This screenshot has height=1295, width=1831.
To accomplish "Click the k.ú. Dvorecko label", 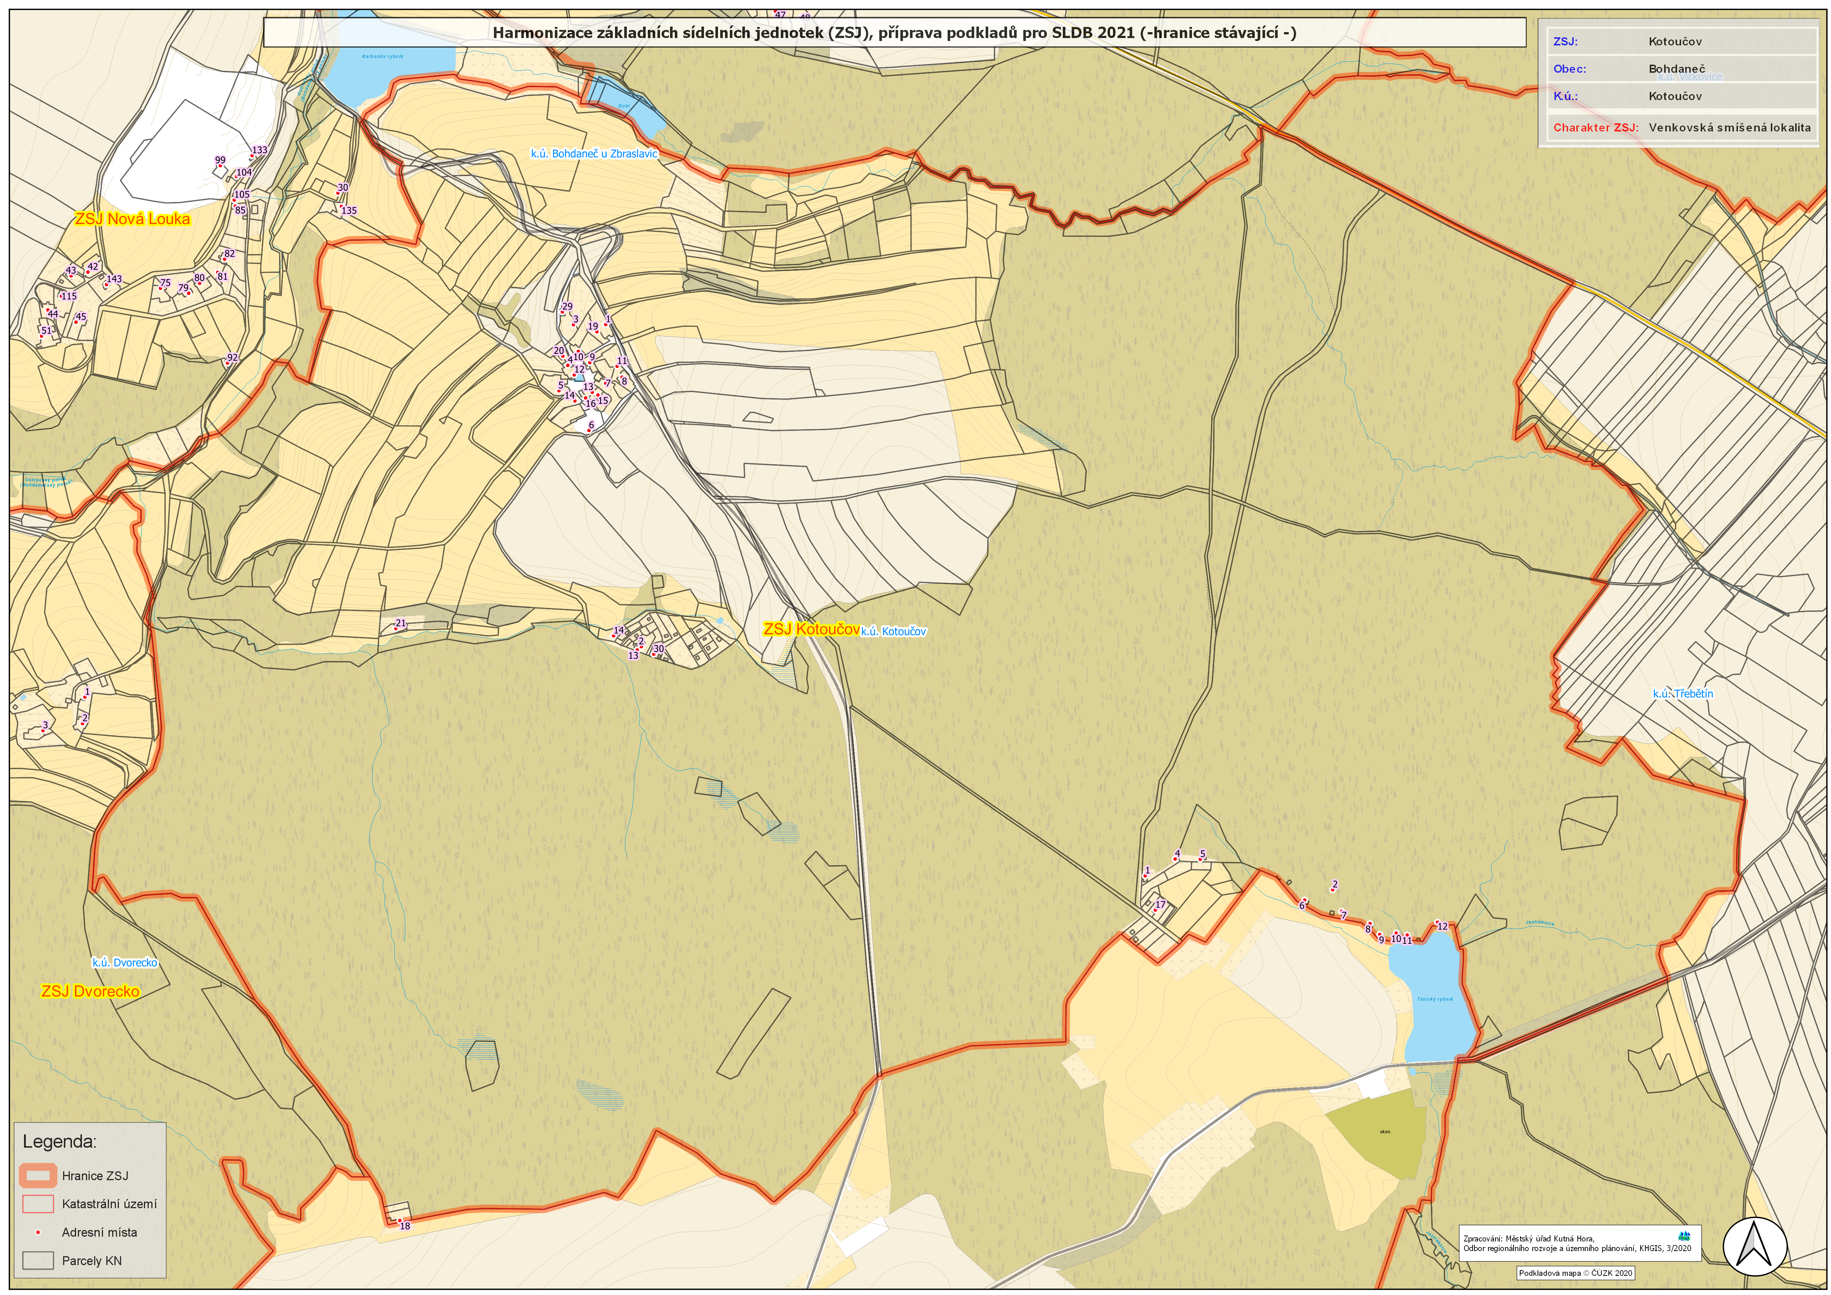I will [124, 962].
